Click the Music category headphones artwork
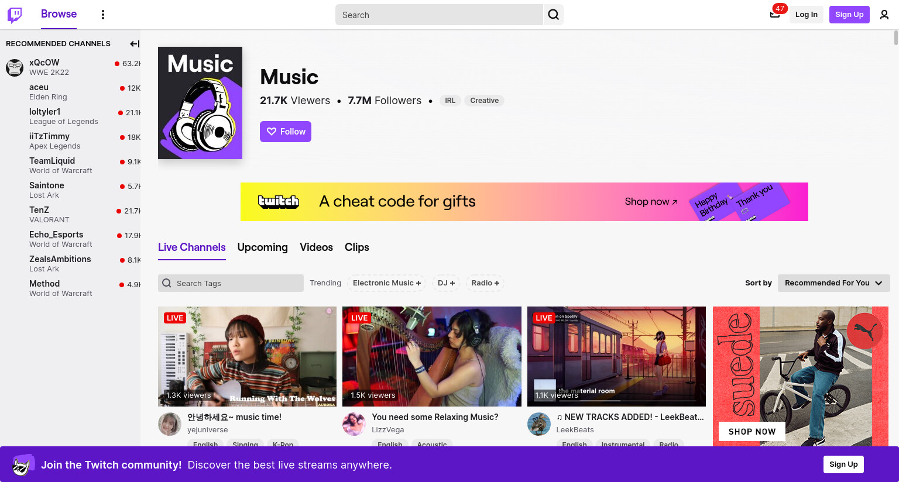The image size is (899, 482). coord(200,103)
